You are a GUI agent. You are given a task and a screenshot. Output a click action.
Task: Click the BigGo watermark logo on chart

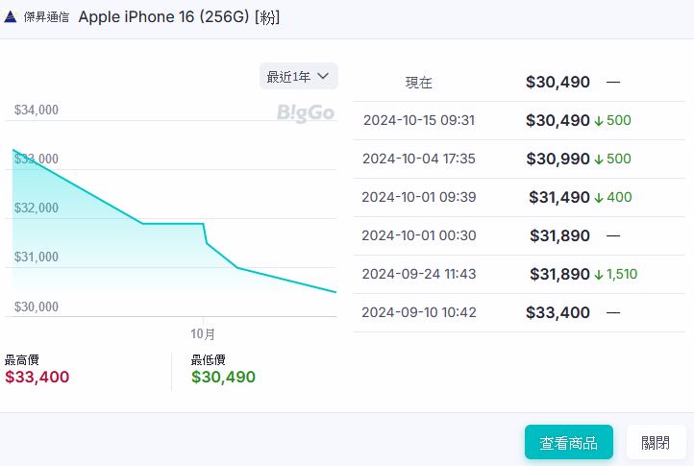point(306,113)
